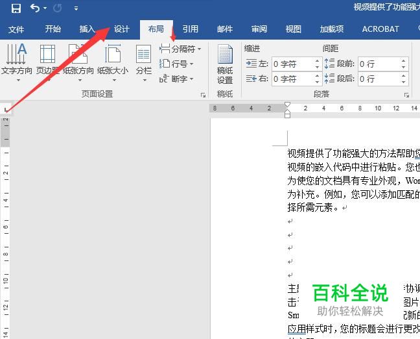This screenshot has height=339, width=420.
Task: Click the 页边距 margins icon
Action: (47, 54)
